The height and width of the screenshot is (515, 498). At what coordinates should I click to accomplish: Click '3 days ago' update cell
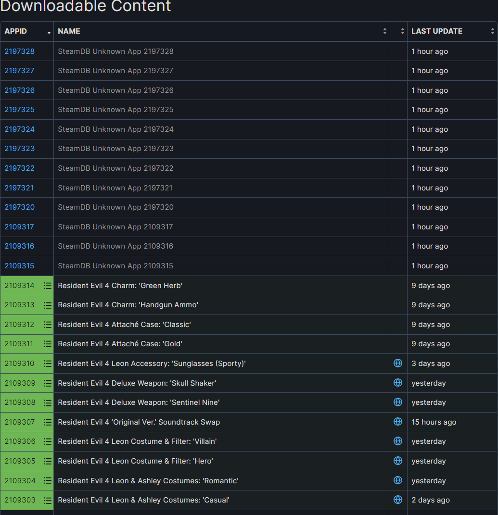tap(452, 364)
